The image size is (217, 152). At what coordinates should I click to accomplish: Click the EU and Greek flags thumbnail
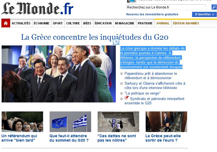[70, 122]
